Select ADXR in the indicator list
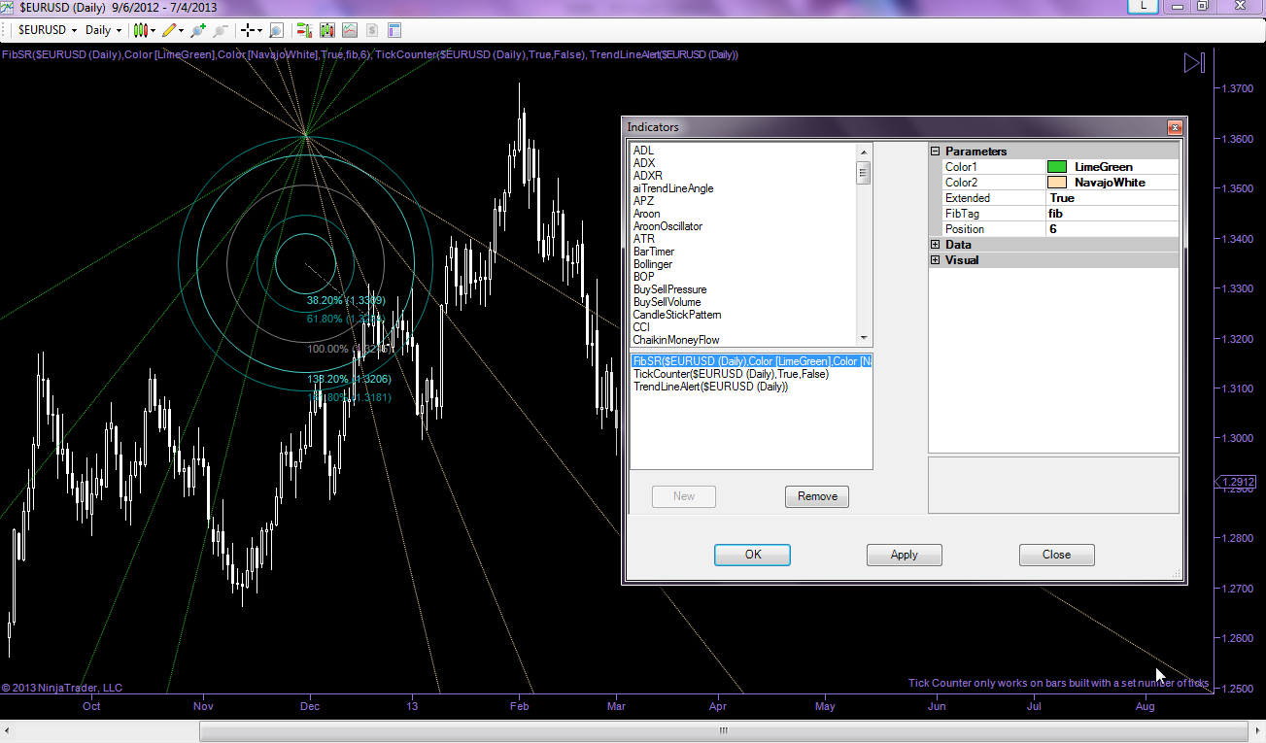Screen dimensions: 1266x743 648,176
